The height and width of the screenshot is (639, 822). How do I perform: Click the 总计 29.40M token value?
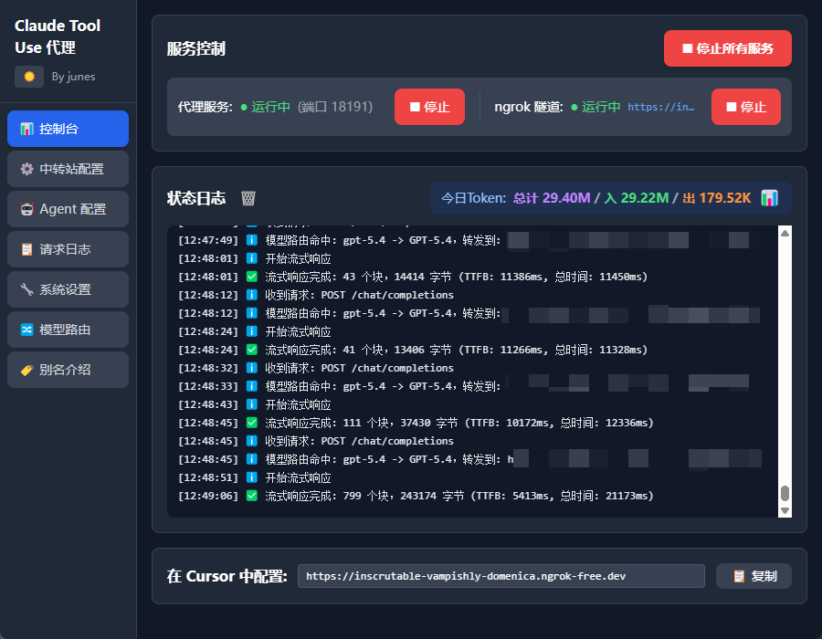(552, 198)
